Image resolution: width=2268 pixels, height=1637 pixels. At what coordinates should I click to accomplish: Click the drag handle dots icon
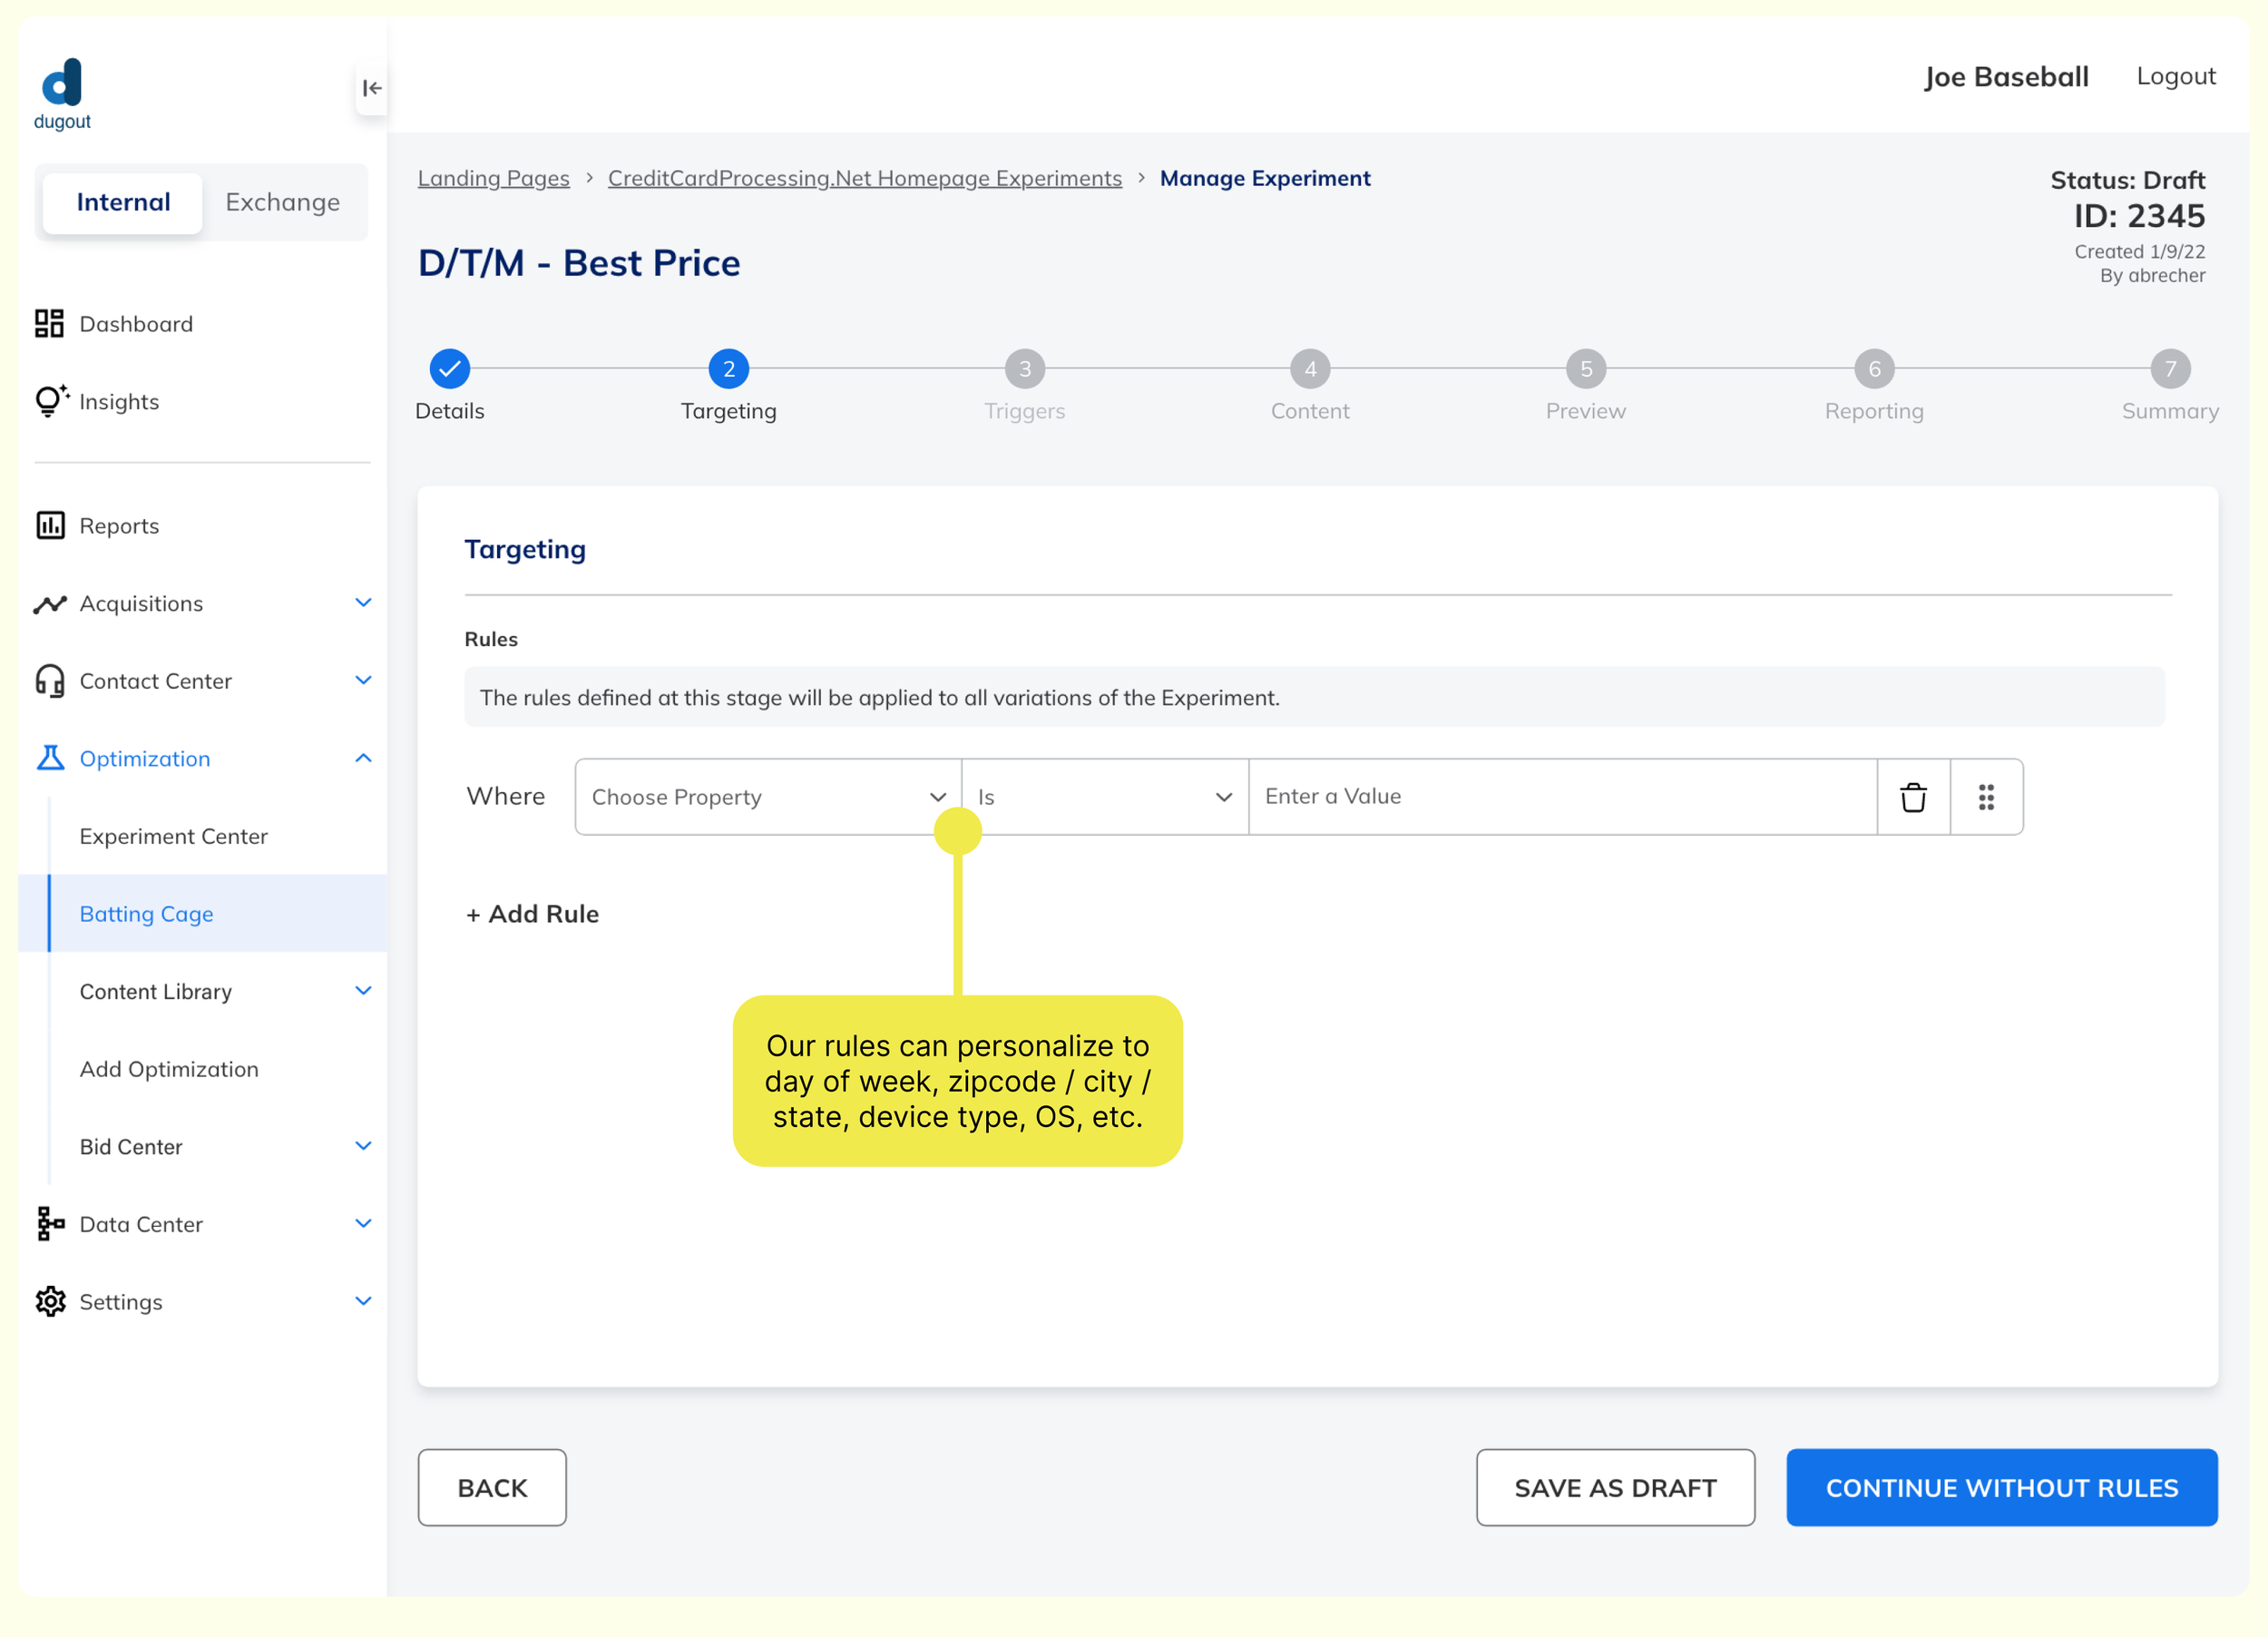coord(1986,797)
